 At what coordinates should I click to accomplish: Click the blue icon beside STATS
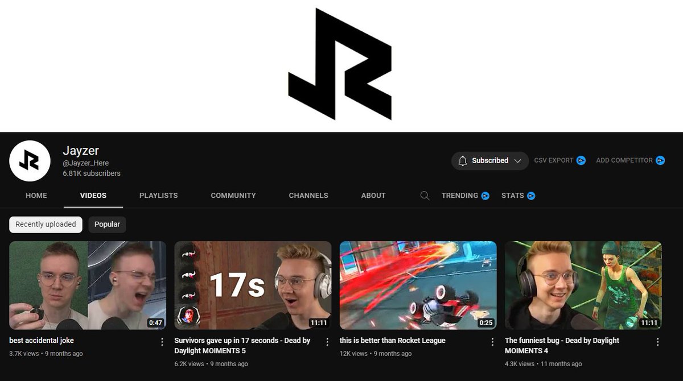(531, 196)
